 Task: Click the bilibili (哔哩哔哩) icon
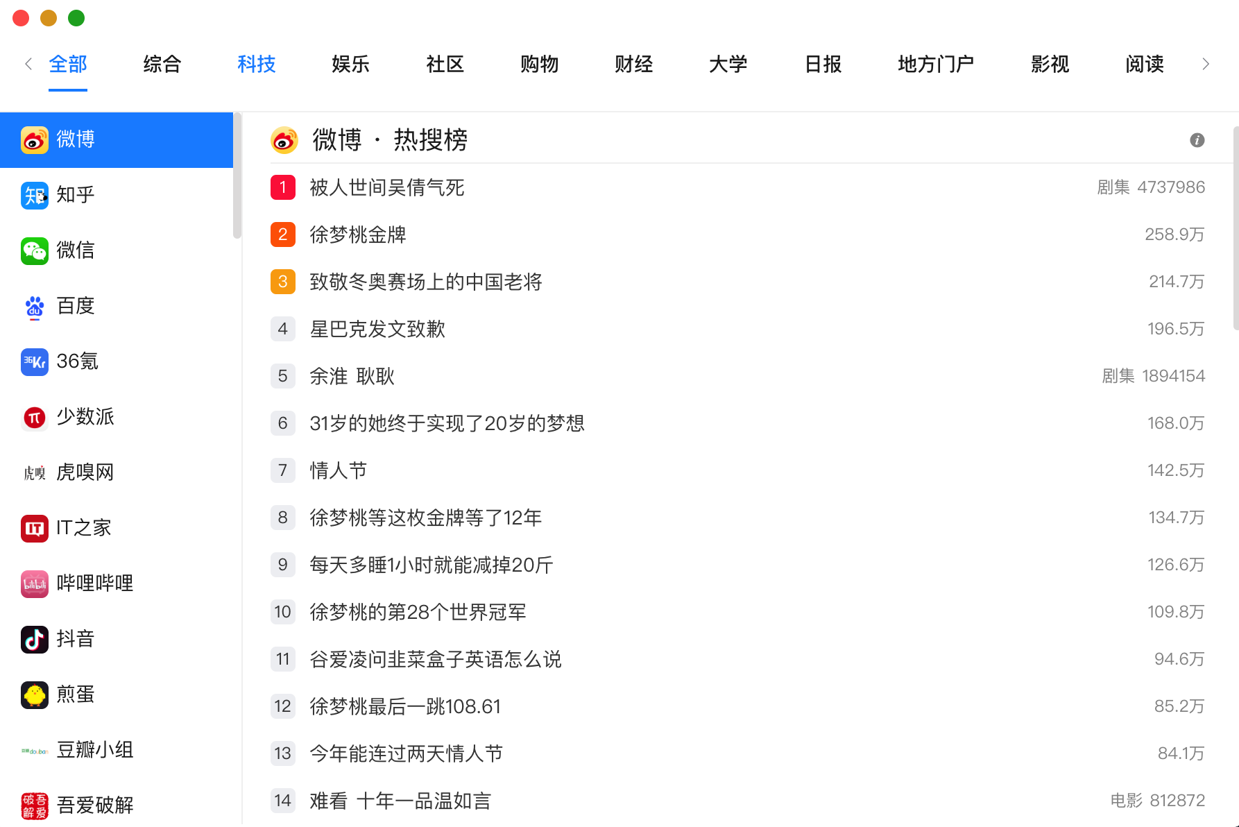pos(35,584)
